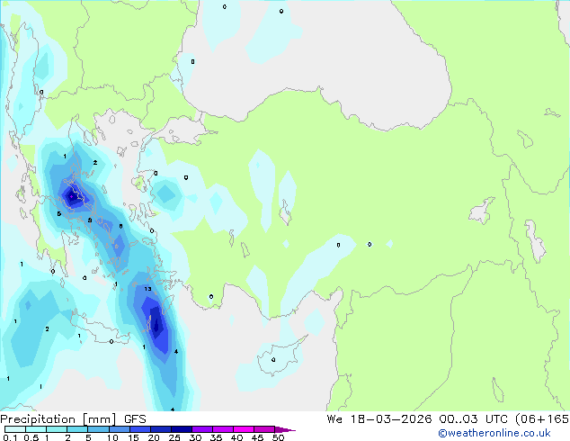The width and height of the screenshot is (570, 441).
Task: Click the '0.5' legend scale label
Action: point(31,437)
